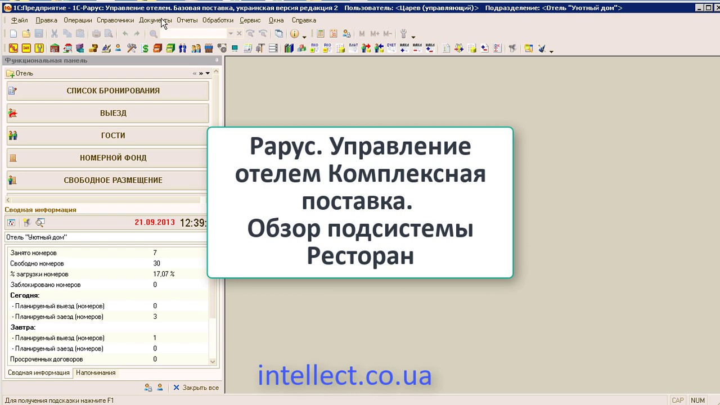Click the New document icon
The width and height of the screenshot is (720, 405).
(x=13, y=34)
